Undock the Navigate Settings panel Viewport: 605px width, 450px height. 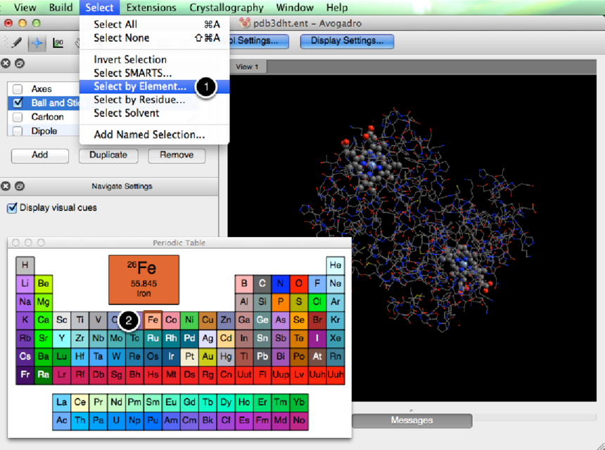tap(20, 186)
